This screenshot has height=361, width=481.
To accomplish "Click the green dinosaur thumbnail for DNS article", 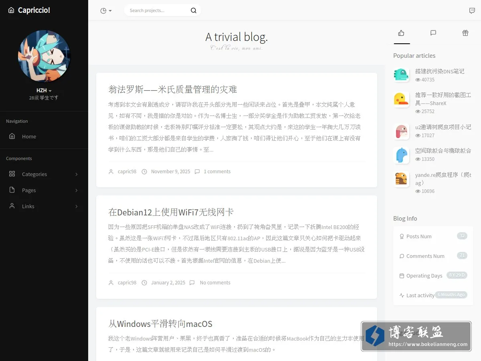I will tap(401, 75).
